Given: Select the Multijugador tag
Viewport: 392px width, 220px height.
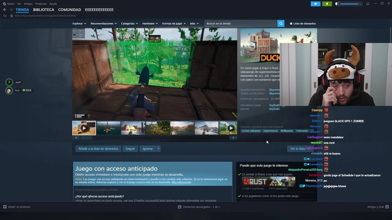Looking at the screenshot, I should (287, 131).
